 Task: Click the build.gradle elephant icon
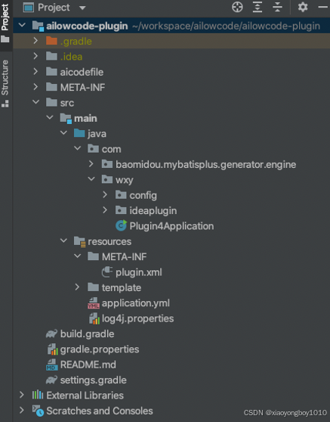point(51,334)
